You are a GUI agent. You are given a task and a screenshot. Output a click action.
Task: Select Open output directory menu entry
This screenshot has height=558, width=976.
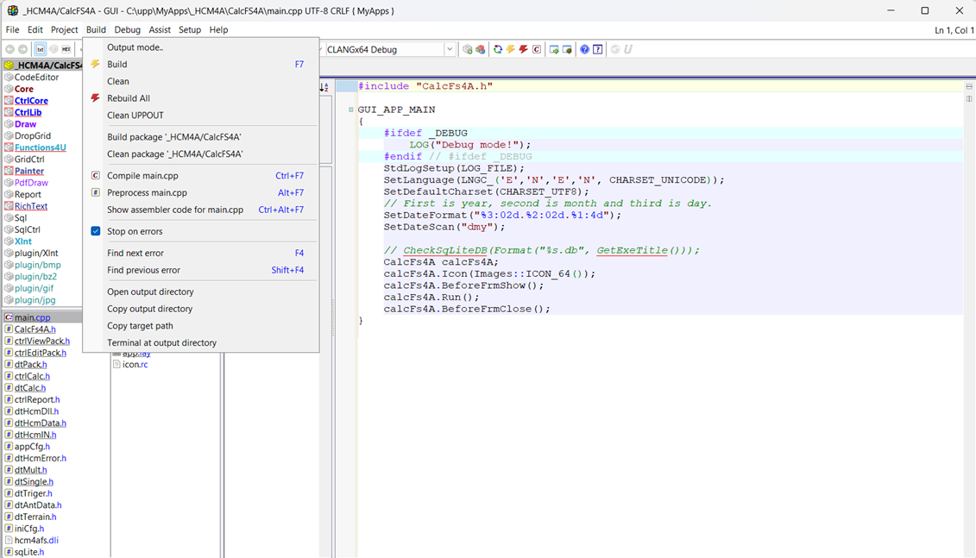149,292
